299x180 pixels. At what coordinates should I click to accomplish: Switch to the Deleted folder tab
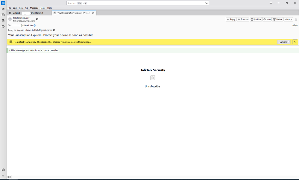[28, 13]
